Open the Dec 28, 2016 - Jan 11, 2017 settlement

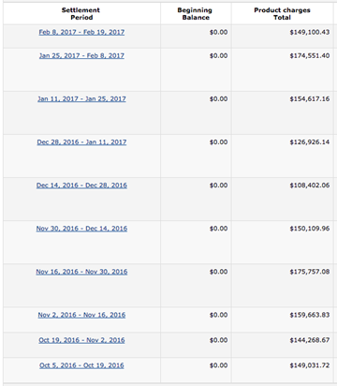[x=81, y=142]
